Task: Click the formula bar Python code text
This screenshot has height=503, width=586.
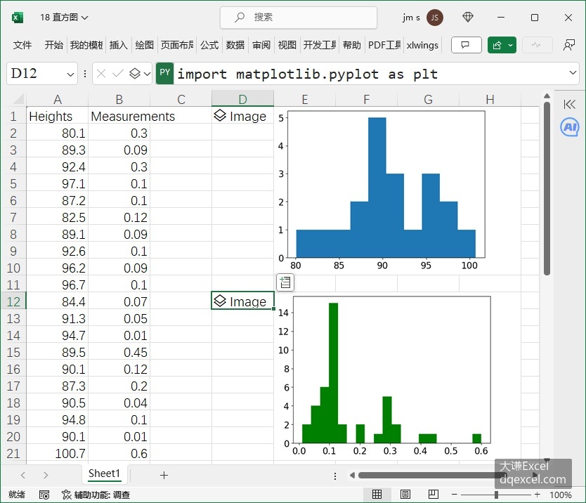Action: (307, 74)
